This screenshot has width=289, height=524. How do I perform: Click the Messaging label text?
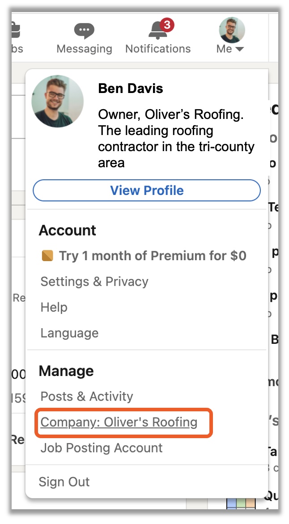(x=84, y=49)
